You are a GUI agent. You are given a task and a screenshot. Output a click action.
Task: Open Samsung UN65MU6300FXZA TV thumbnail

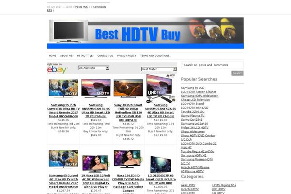[x=161, y=89]
